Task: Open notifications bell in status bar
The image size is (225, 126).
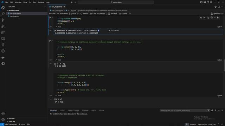Action: click(218, 125)
